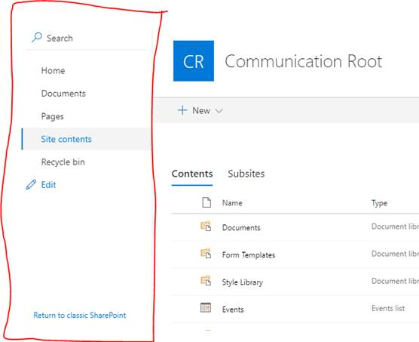419x342 pixels.
Task: Open Pages in the left navigation
Action: point(53,116)
